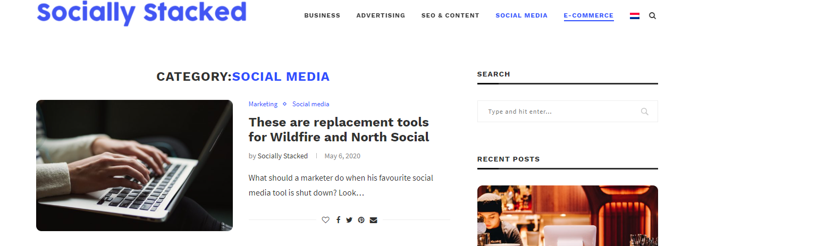Screen dimensions: 825x246
Task: Click the sidebar search box magnifier icon
Action: click(x=644, y=112)
